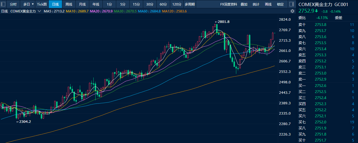Image resolution: width=358 pixels, height=143 pixels.
Task: Click the MA5 indicator label
Action: [54, 11]
